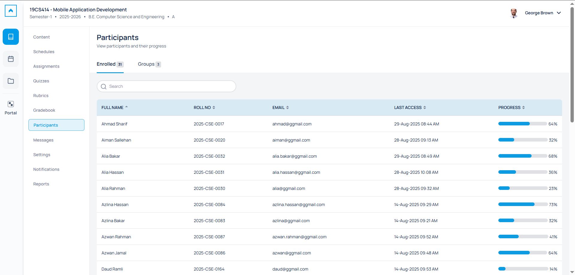Sort table by Progress column arrows

[x=523, y=107]
